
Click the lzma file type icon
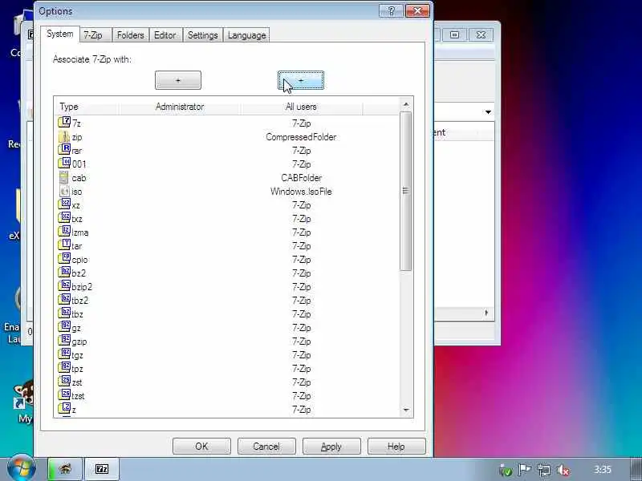(64, 232)
